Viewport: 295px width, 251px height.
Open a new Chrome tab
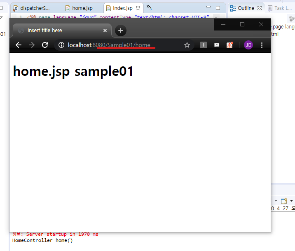[121, 30]
